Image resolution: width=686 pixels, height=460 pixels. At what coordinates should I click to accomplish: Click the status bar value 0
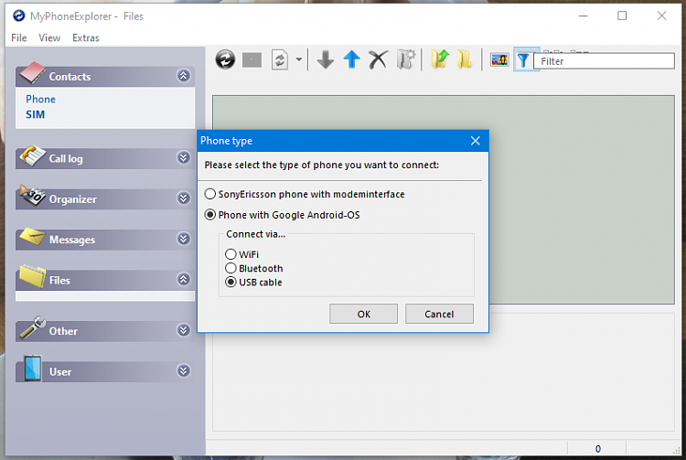coord(597,449)
